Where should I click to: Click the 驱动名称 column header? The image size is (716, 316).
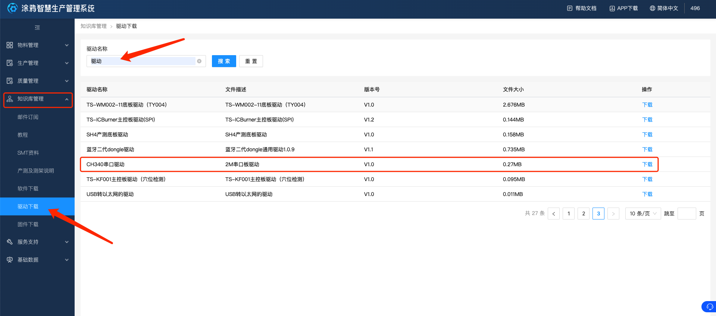(x=97, y=89)
